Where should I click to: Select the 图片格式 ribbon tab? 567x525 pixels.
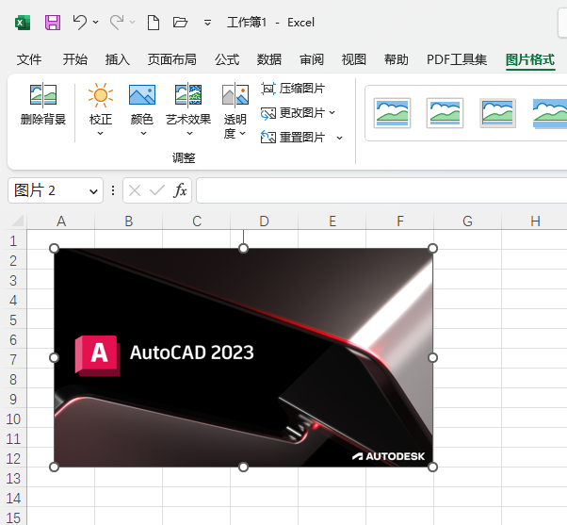pyautogui.click(x=530, y=59)
